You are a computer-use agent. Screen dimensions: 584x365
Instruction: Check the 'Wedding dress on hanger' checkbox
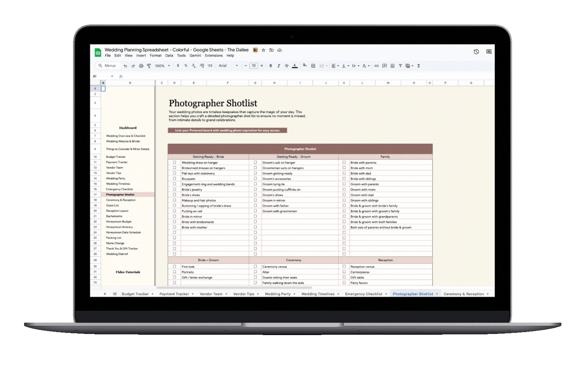[174, 162]
